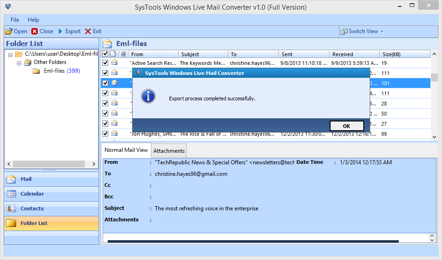
Task: Click the Eml-files header envelope icon
Action: click(107, 44)
